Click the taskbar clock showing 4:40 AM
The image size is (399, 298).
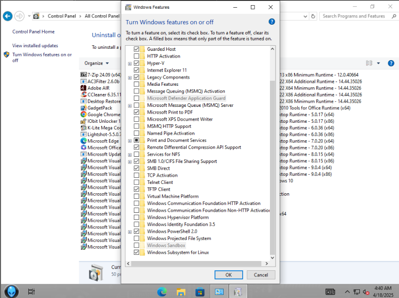[x=383, y=291]
